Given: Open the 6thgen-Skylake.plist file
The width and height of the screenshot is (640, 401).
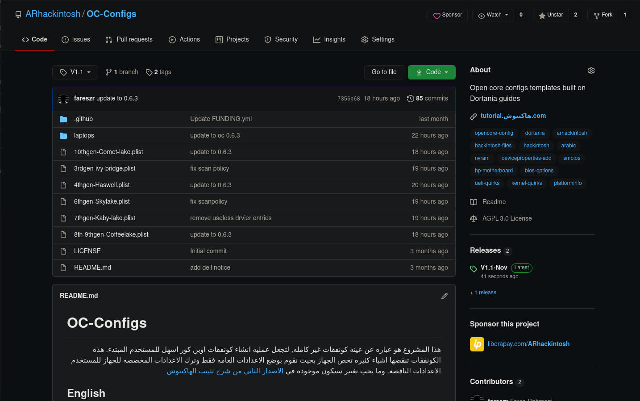Looking at the screenshot, I should click(x=102, y=201).
